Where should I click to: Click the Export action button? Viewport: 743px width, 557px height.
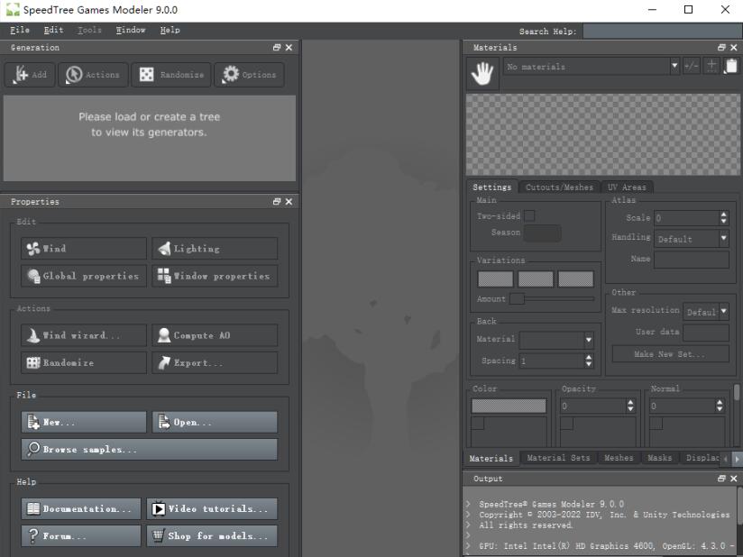[x=215, y=363]
